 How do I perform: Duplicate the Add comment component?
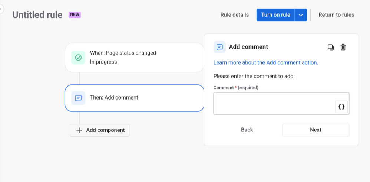331,47
